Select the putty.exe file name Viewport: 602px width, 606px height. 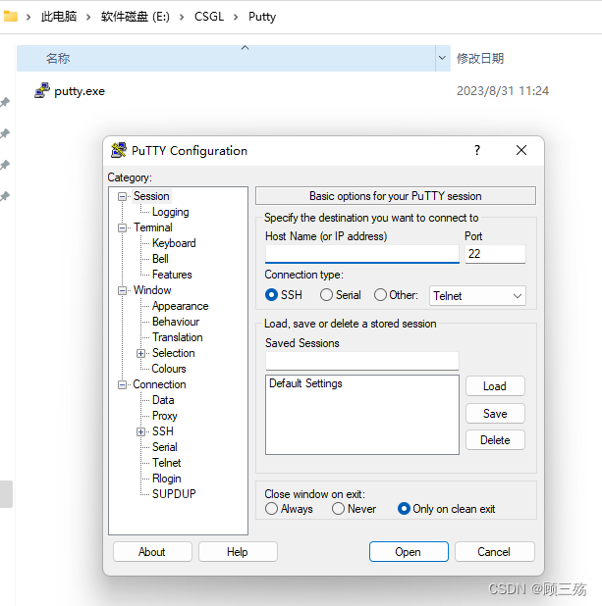click(x=80, y=91)
